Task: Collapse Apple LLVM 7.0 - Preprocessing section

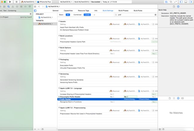Action: tap(59, 108)
